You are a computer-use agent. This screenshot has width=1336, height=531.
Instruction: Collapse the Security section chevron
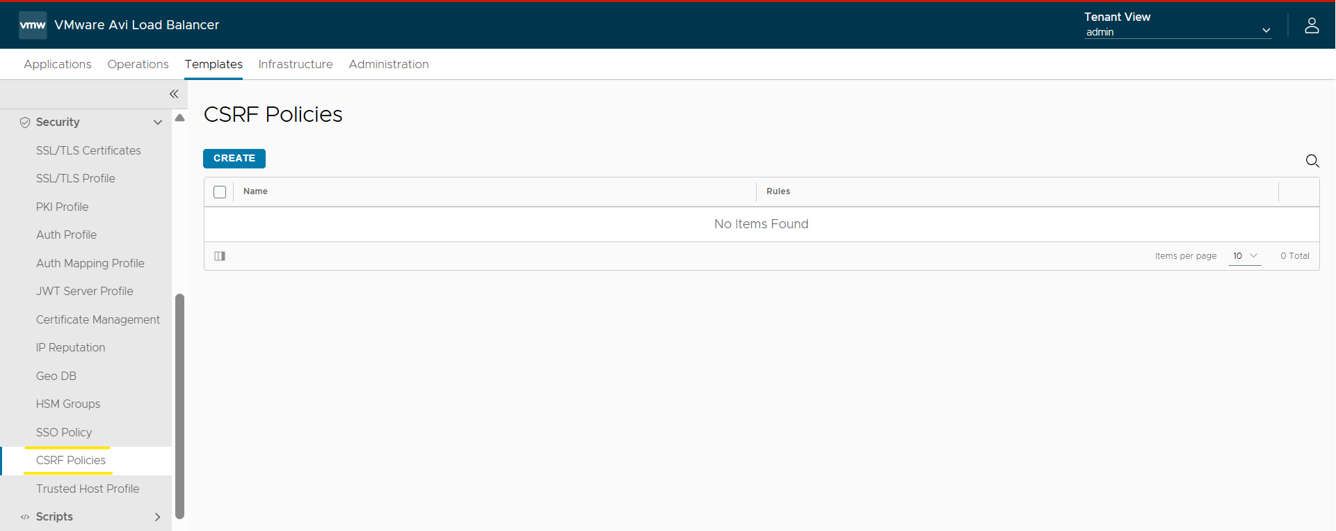pos(158,122)
